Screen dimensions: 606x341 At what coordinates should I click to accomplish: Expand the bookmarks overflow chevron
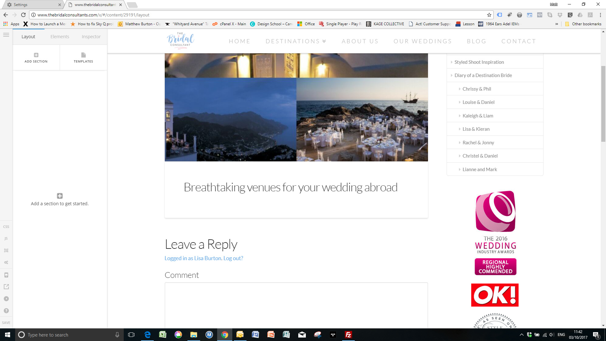pos(556,24)
